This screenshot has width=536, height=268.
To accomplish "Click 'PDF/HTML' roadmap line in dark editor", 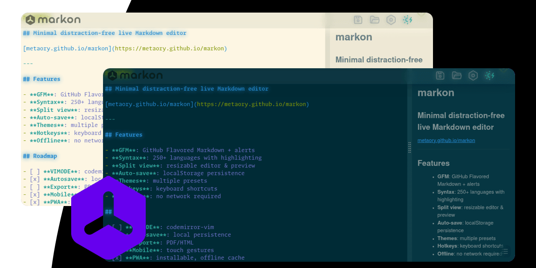I will (149, 242).
